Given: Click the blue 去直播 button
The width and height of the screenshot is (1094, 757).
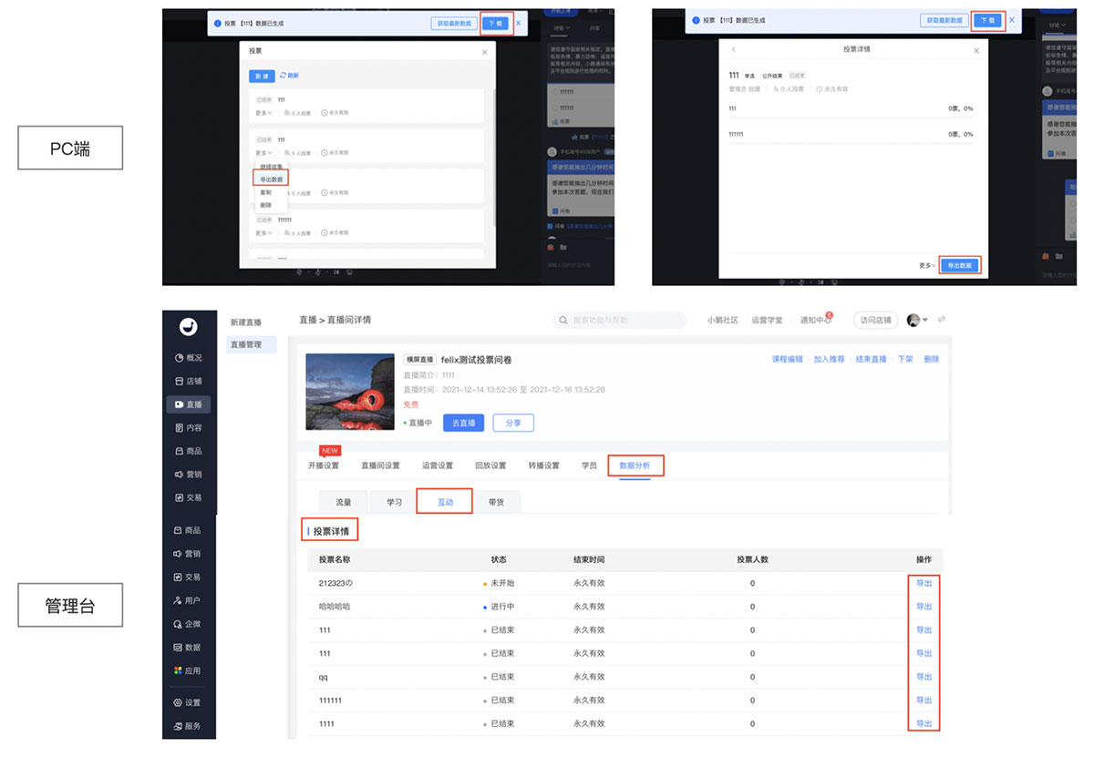Looking at the screenshot, I should pyautogui.click(x=463, y=423).
